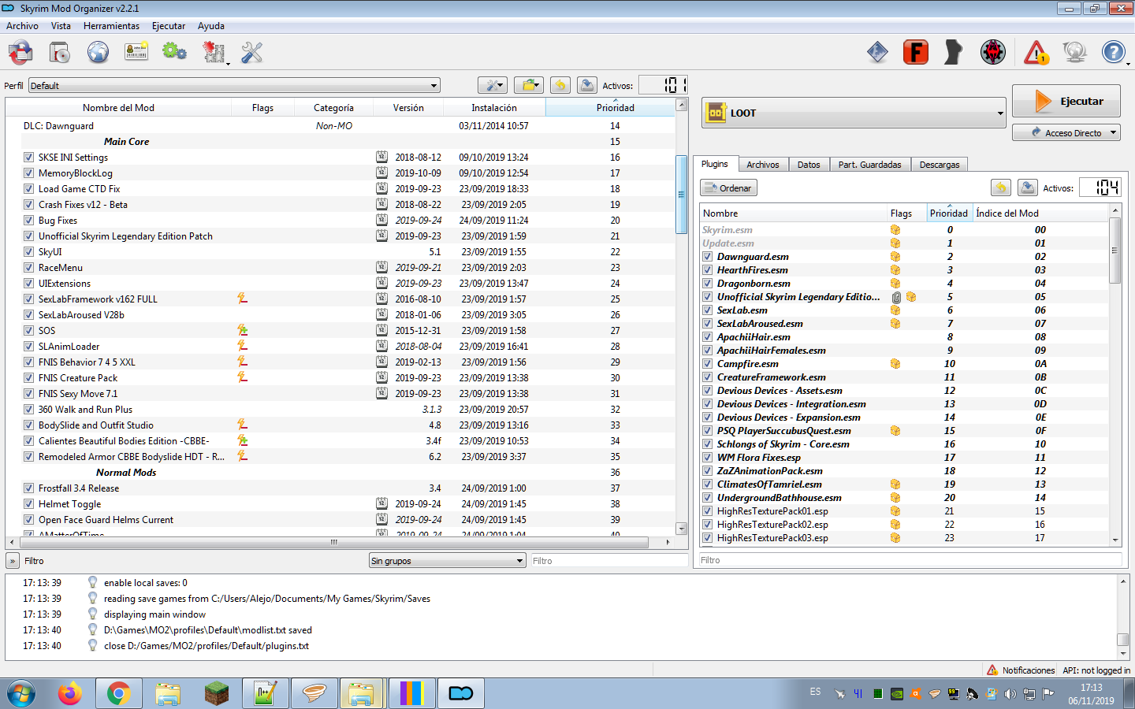The height and width of the screenshot is (709, 1135).
Task: Click the plugin list vertical scrollbar thumb
Action: (x=1115, y=251)
